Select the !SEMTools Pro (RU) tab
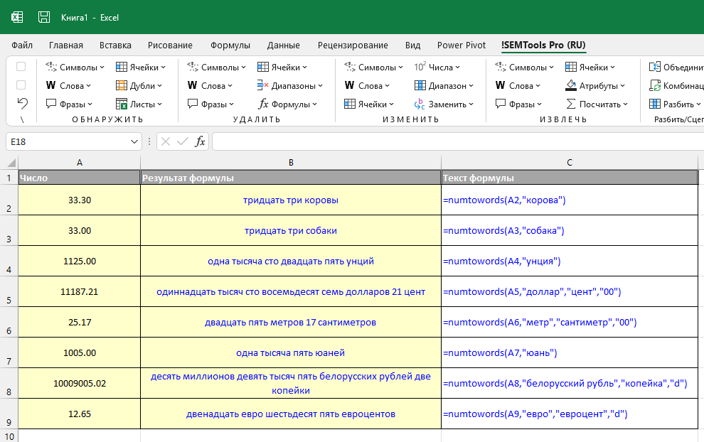The width and height of the screenshot is (704, 442). point(543,45)
